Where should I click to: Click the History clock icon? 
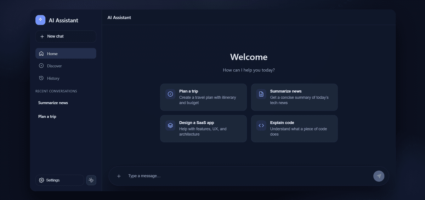pos(41,78)
